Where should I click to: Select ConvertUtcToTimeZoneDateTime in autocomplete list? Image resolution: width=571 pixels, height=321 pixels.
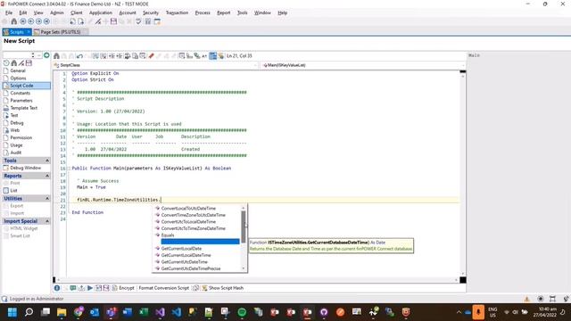[x=193, y=228]
